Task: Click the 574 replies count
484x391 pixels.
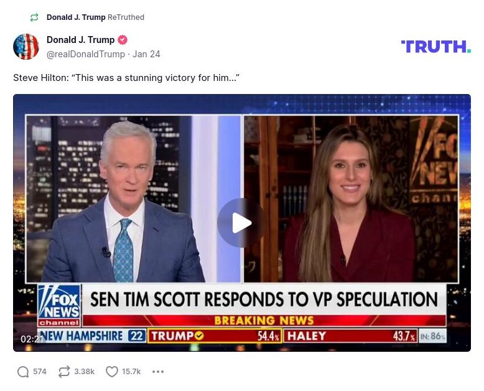Action: (x=40, y=372)
